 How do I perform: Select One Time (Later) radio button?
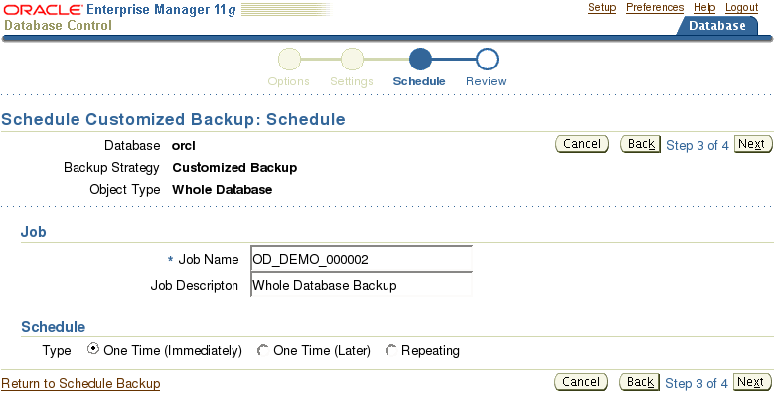pyautogui.click(x=262, y=350)
